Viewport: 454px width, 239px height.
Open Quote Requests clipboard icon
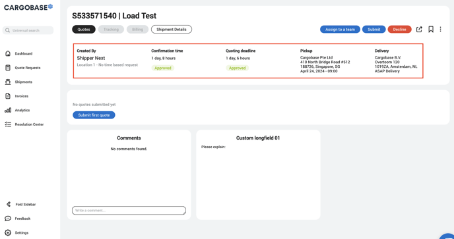coord(8,68)
